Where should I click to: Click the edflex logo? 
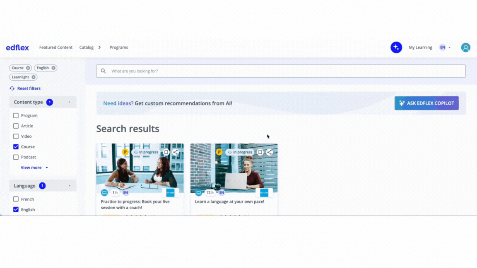pos(17,48)
